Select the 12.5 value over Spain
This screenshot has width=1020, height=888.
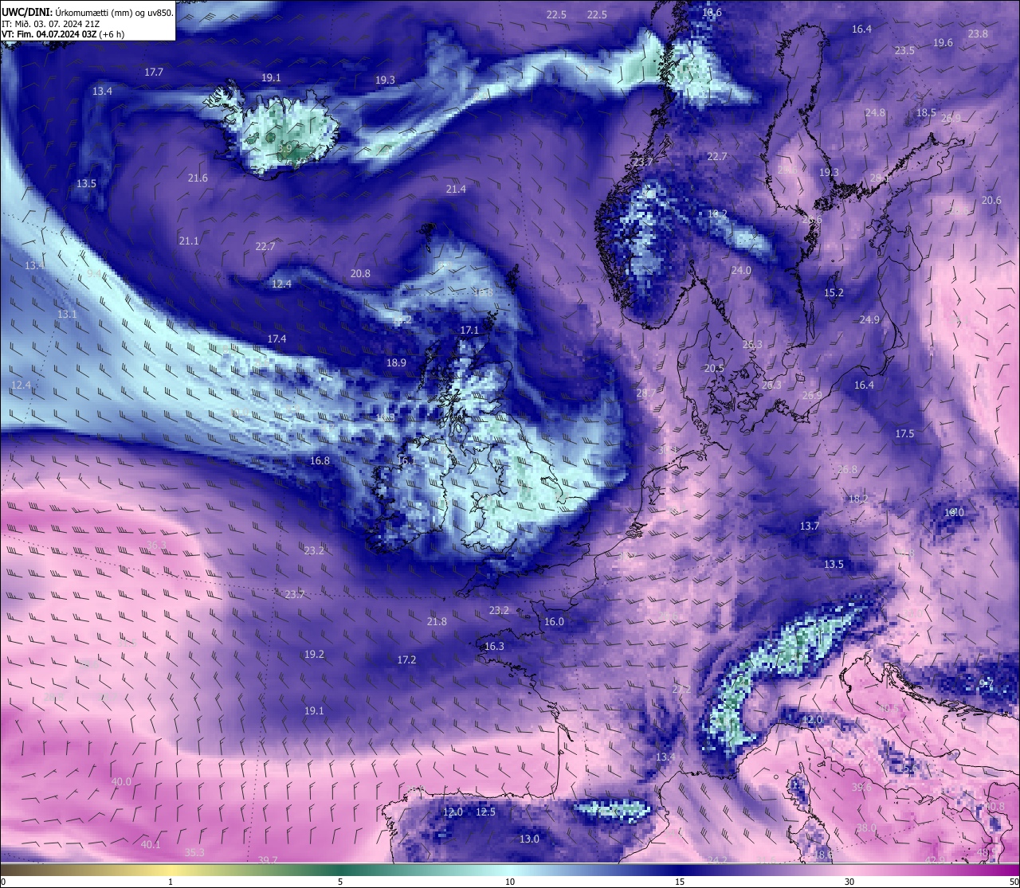485,812
